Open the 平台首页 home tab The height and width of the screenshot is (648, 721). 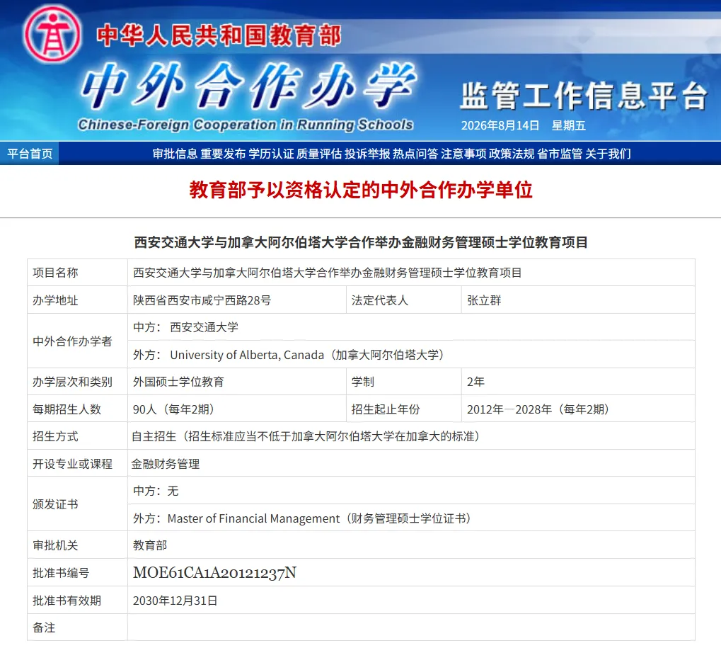(30, 153)
